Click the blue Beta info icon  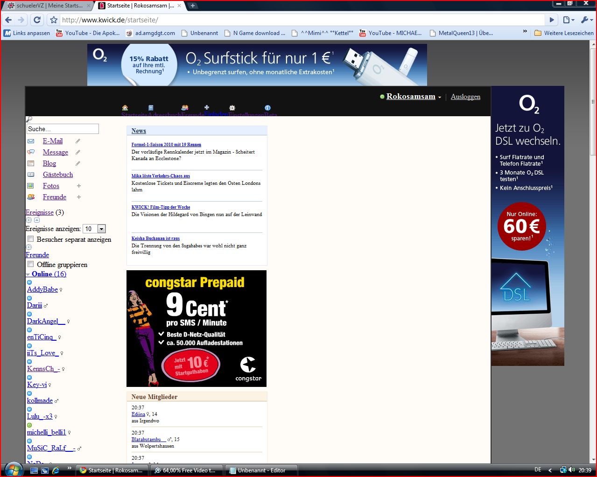point(267,108)
